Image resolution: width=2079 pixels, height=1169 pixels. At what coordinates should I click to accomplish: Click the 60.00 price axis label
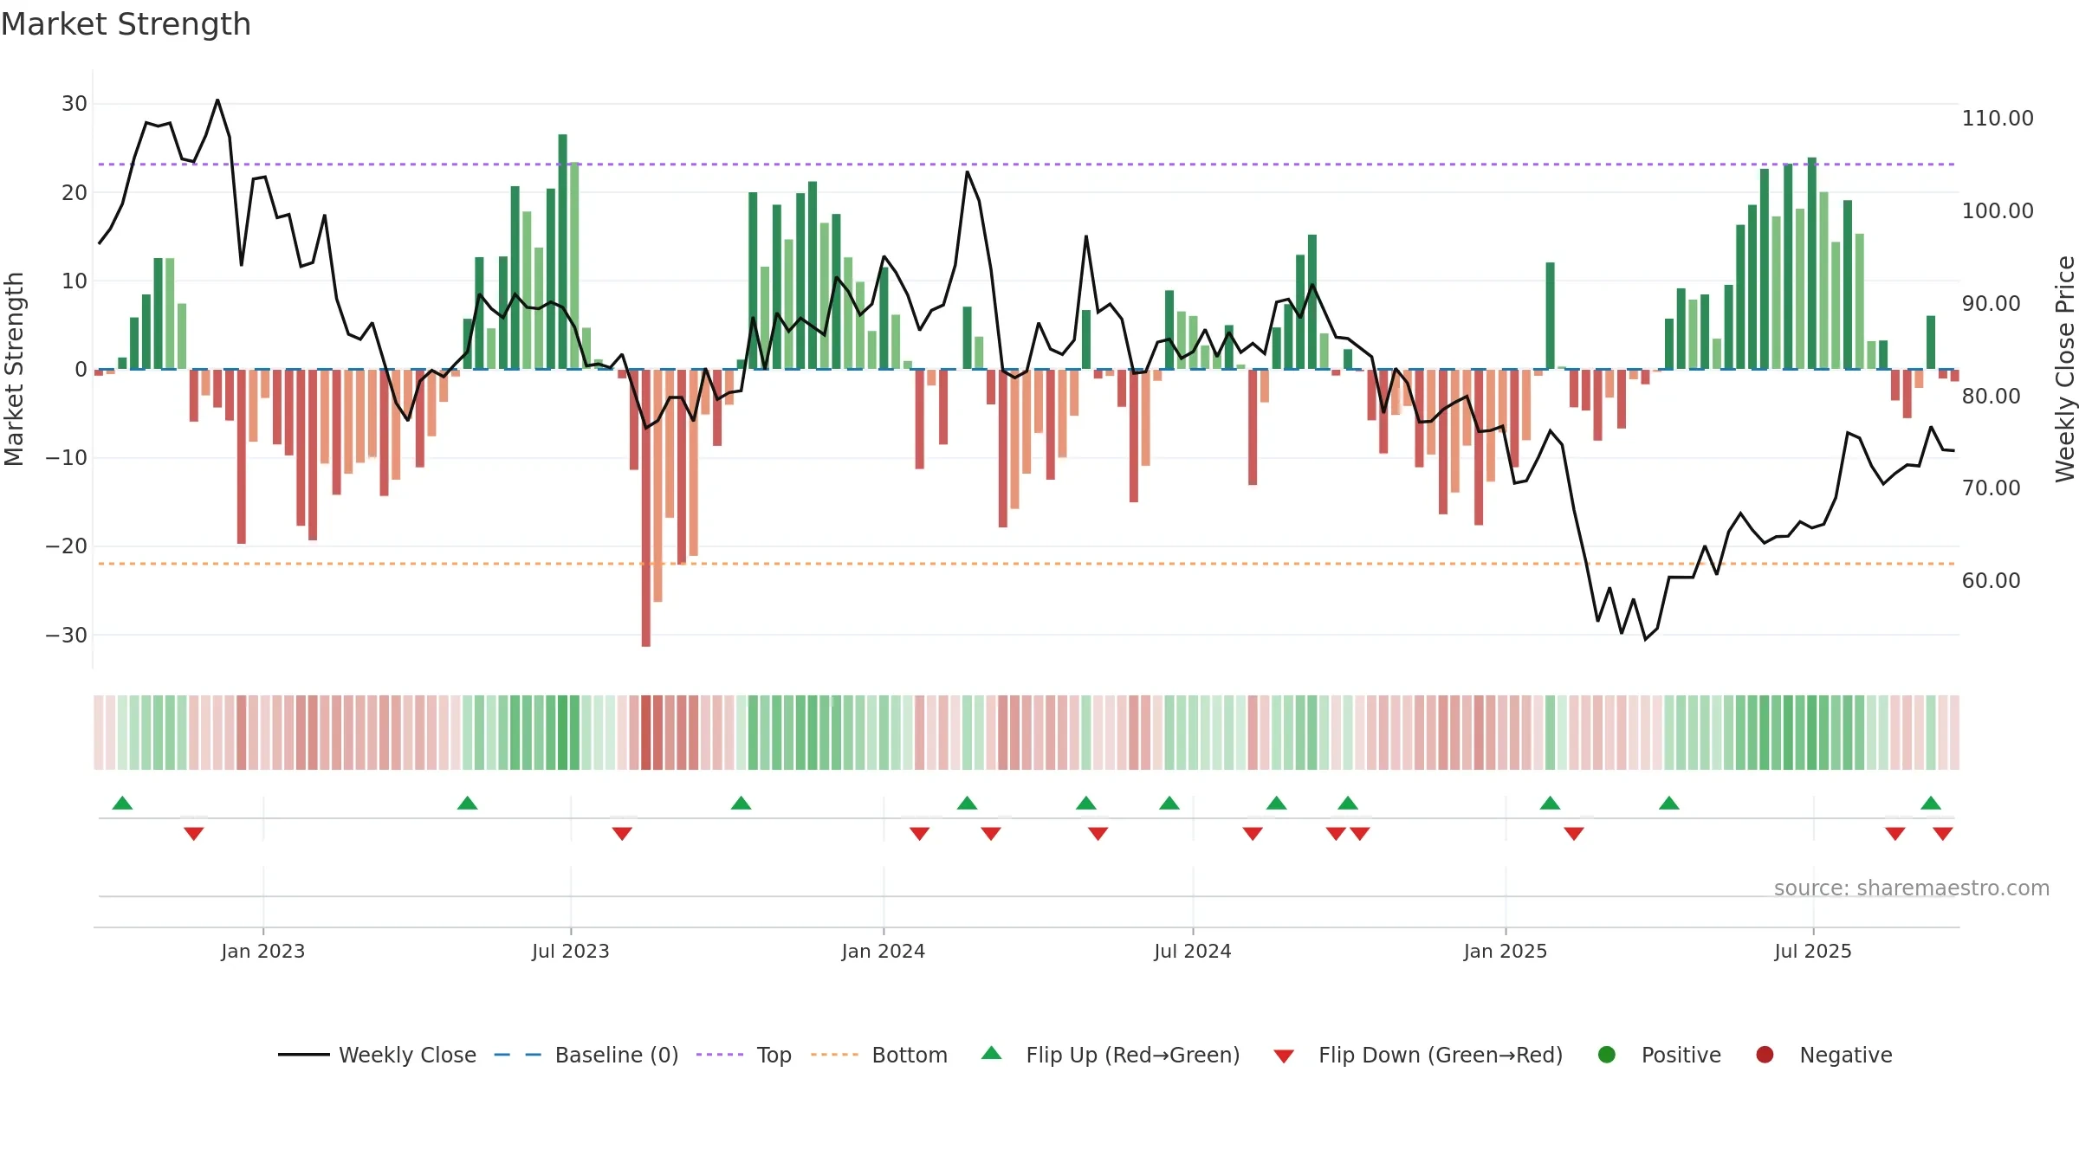[x=1991, y=580]
